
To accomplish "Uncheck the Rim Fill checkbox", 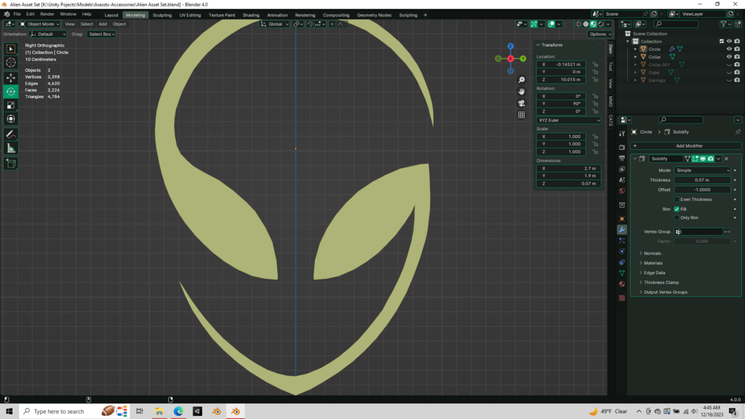I will pos(677,209).
